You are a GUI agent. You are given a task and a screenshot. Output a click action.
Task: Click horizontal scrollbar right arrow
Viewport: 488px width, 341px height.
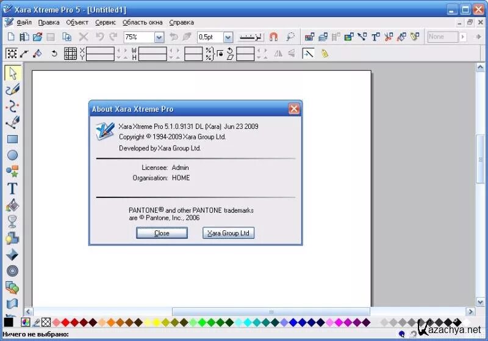pos(470,312)
